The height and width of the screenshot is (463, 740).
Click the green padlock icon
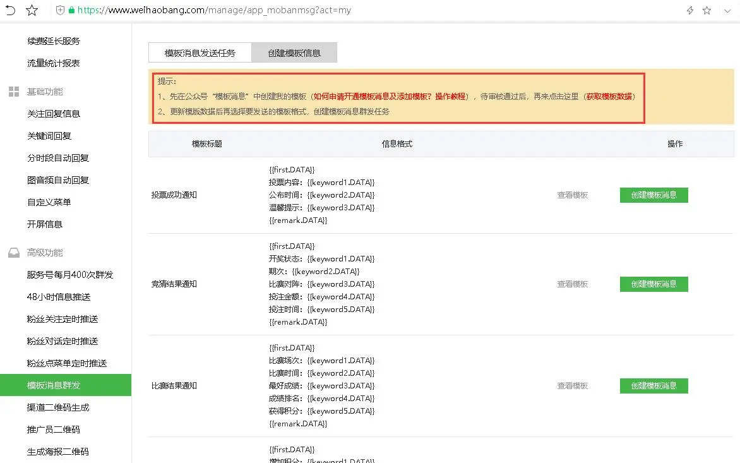tap(72, 10)
